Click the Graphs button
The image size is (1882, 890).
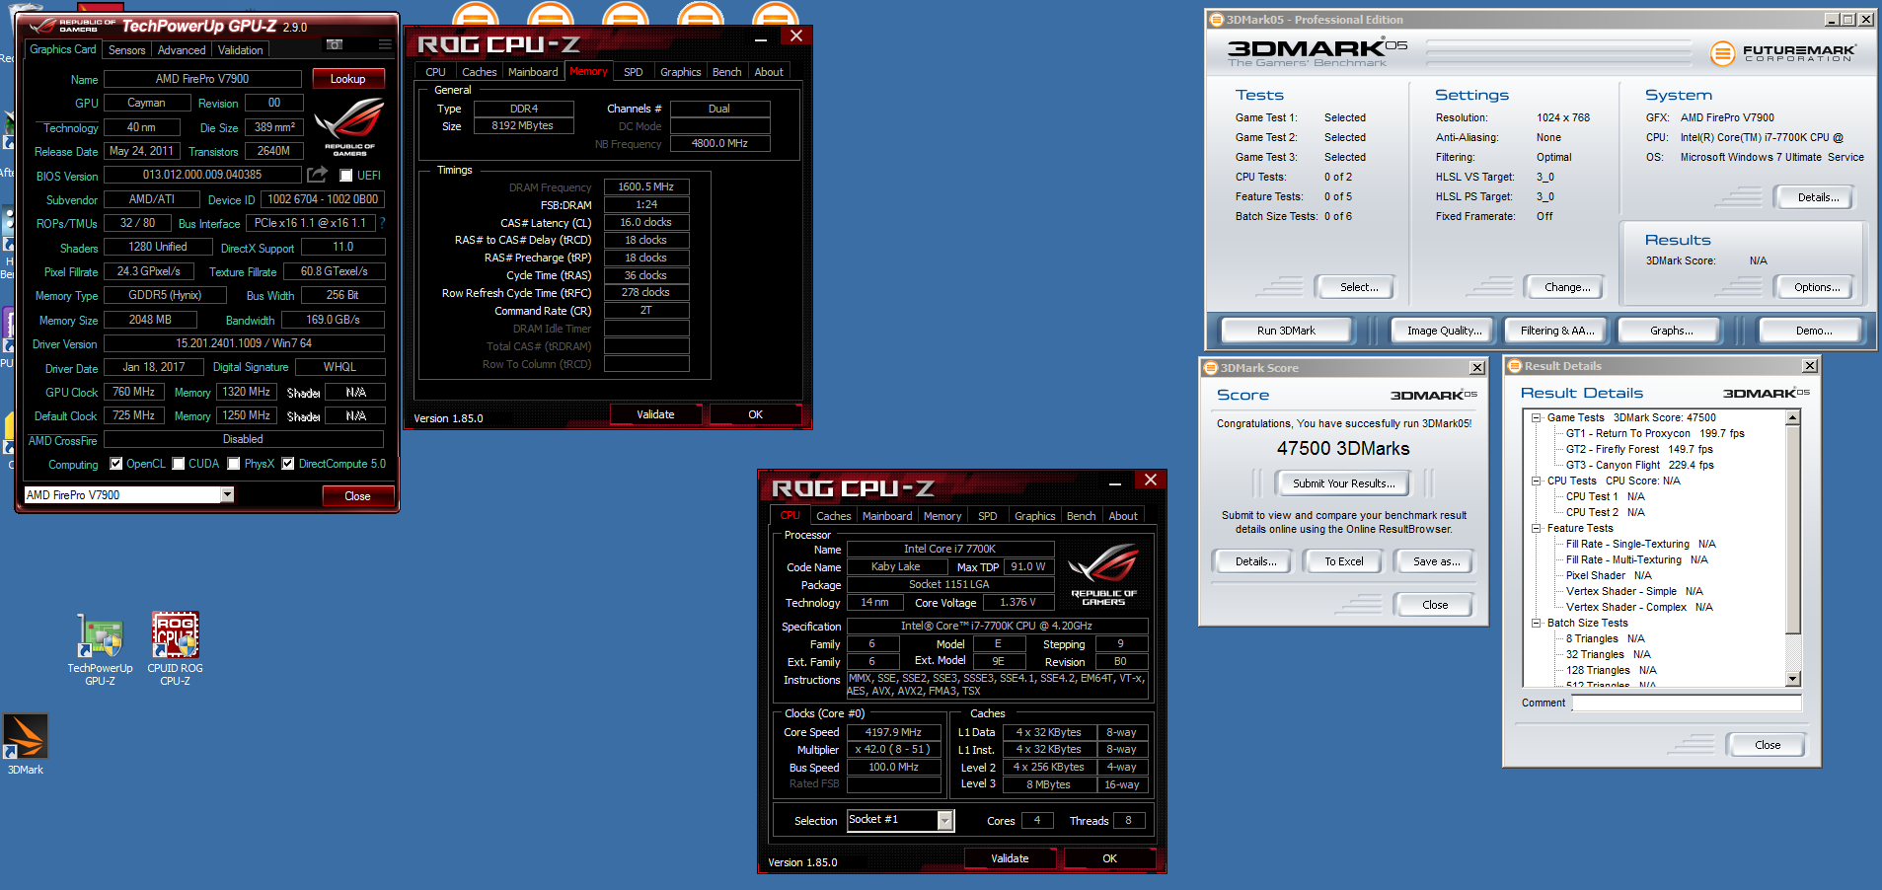1671,331
